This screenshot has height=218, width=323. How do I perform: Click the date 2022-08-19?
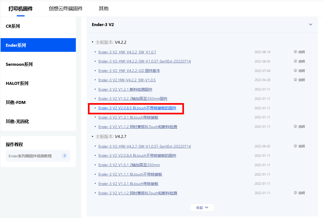pyautogui.click(x=262, y=52)
